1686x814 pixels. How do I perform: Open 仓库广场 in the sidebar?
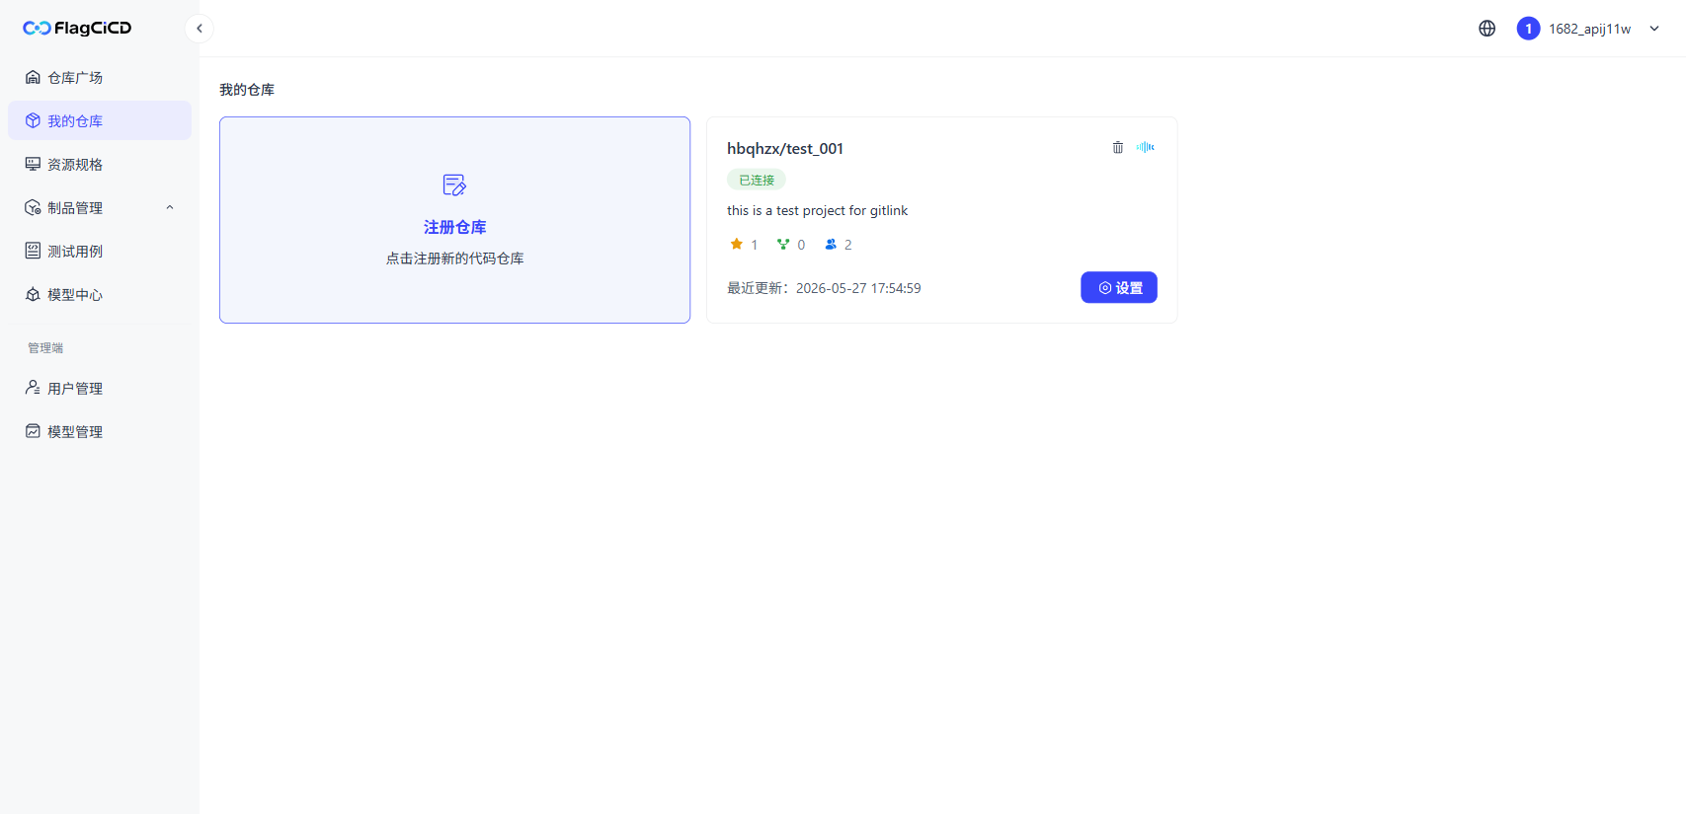[x=100, y=77]
